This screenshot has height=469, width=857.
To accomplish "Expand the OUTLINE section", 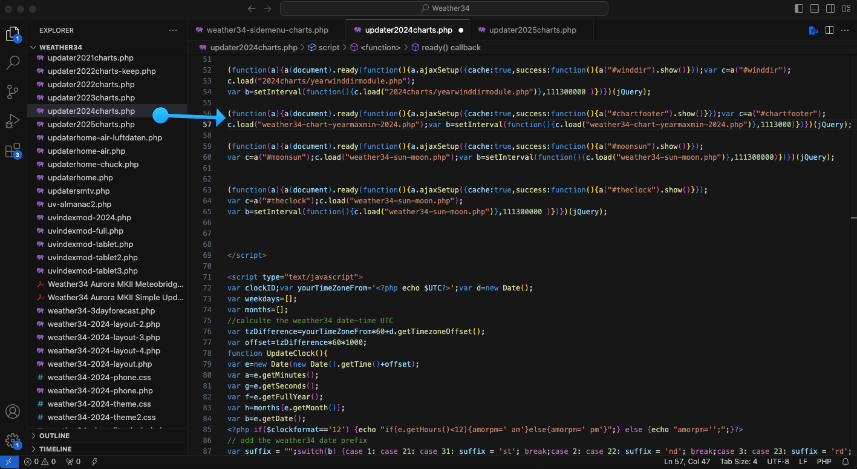I will point(107,436).
